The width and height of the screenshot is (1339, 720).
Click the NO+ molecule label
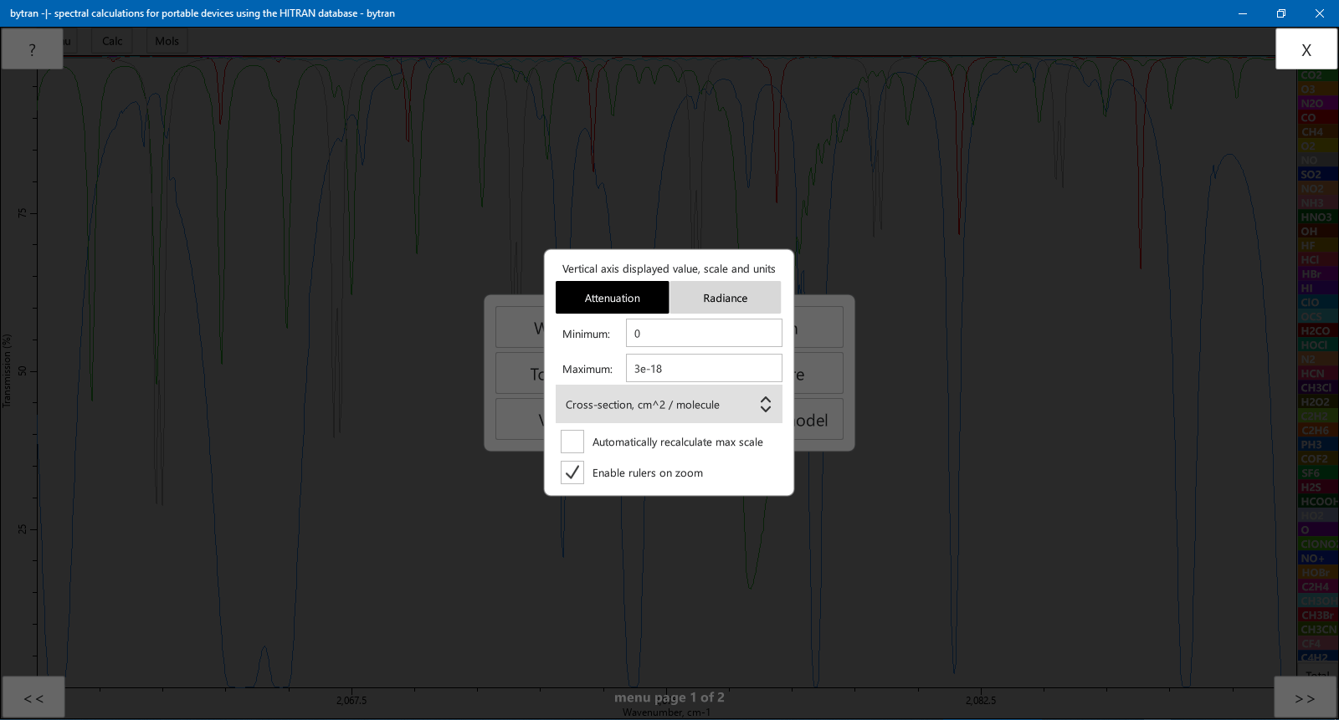[x=1317, y=559]
